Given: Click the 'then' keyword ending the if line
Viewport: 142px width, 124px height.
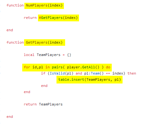Looking at the screenshot, I should click(132, 73).
